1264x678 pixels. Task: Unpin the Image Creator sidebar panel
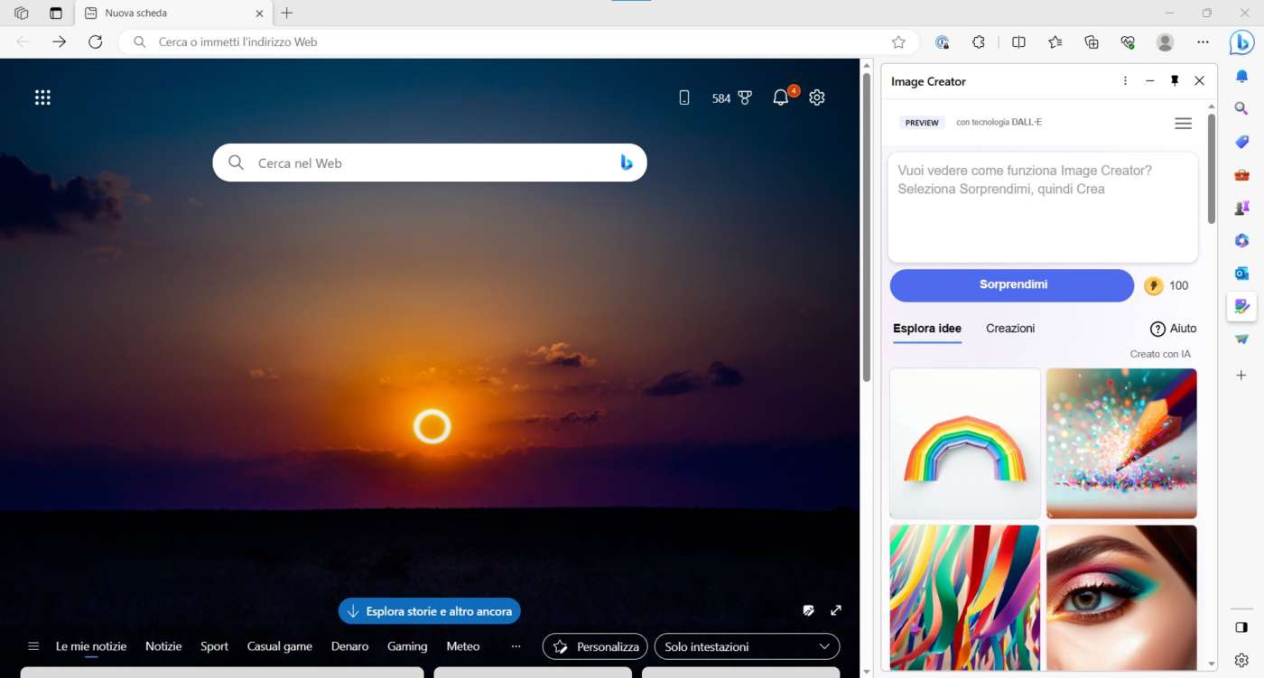tap(1175, 81)
